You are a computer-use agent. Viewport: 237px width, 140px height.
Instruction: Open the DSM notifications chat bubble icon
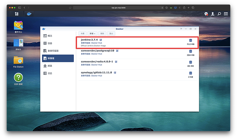206,14
